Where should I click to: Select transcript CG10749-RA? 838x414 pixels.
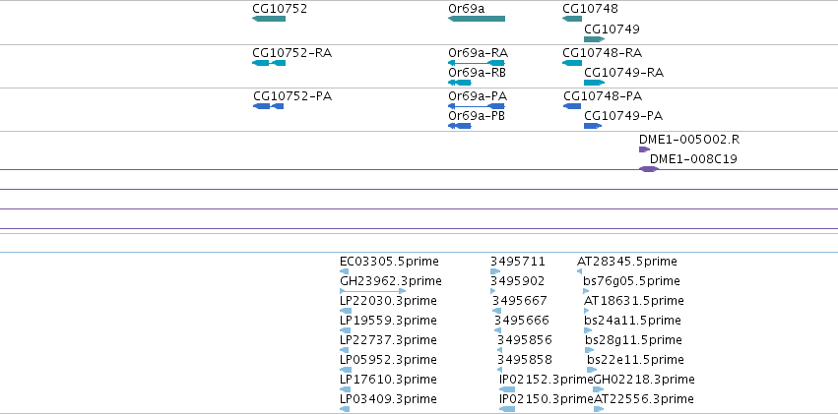tap(595, 83)
